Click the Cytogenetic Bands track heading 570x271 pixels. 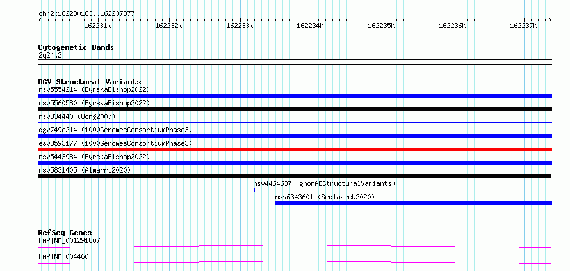point(76,47)
